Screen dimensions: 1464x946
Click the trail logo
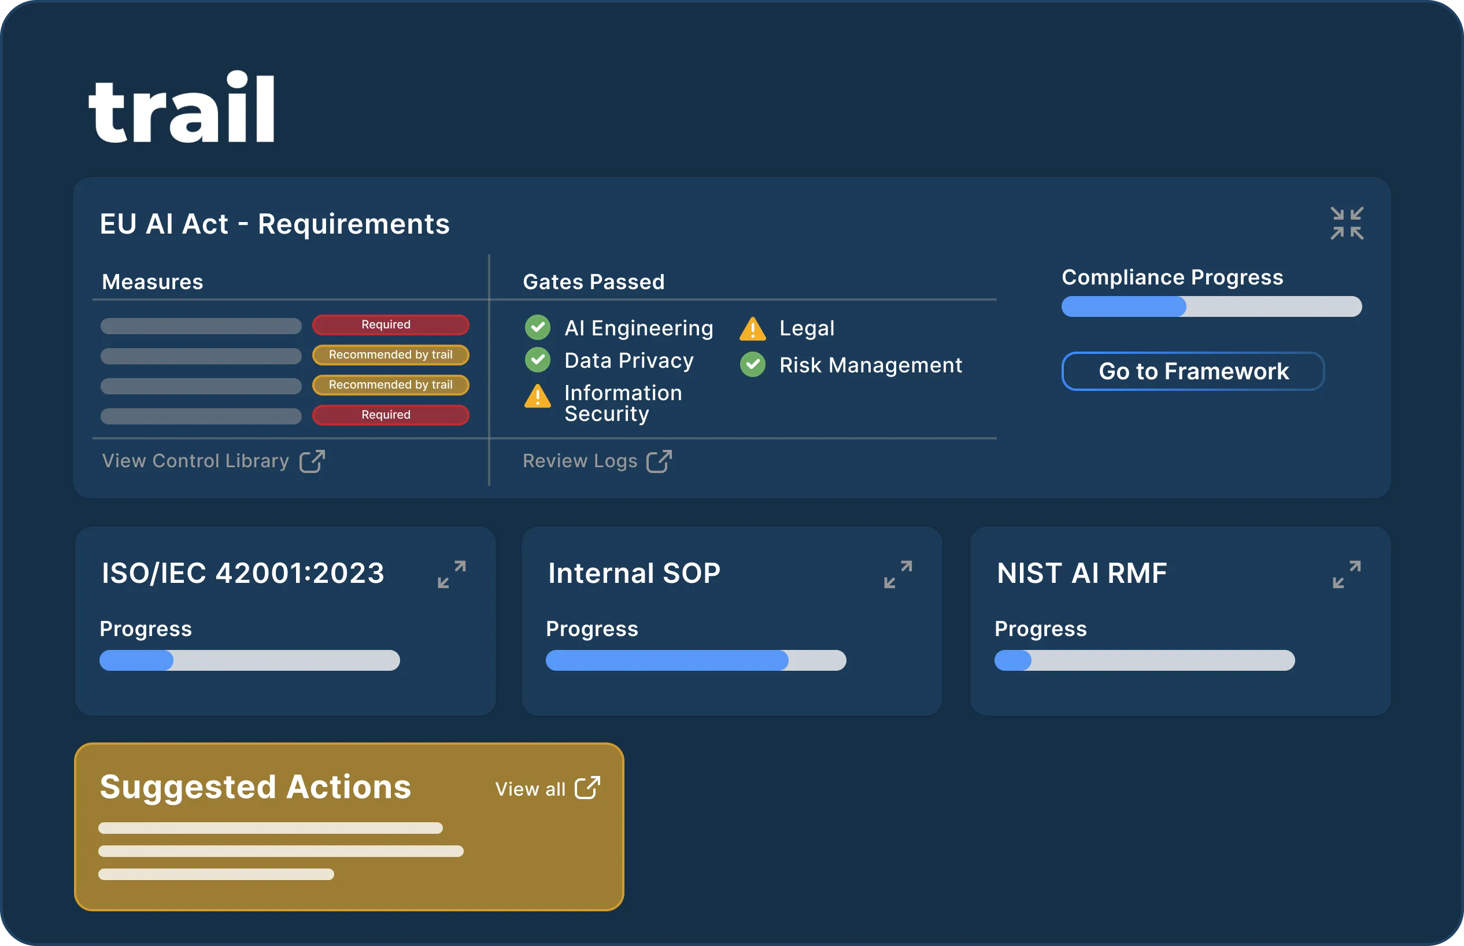[x=182, y=108]
